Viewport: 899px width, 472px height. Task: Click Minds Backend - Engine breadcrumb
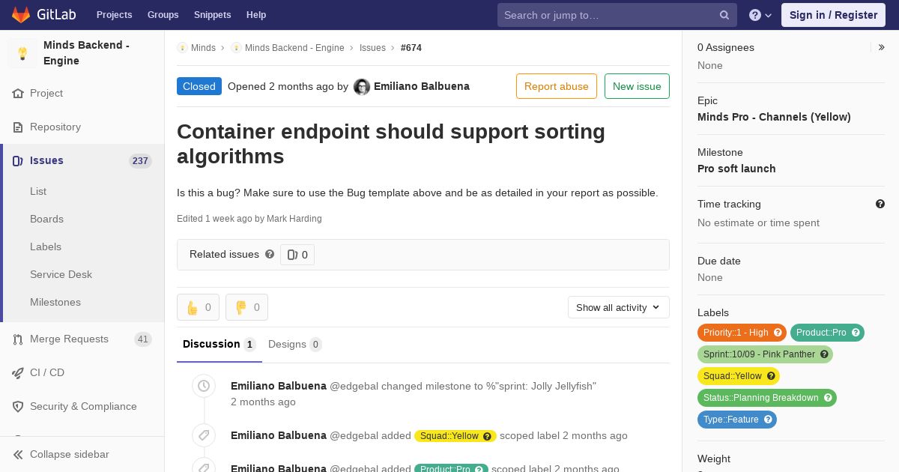point(294,48)
